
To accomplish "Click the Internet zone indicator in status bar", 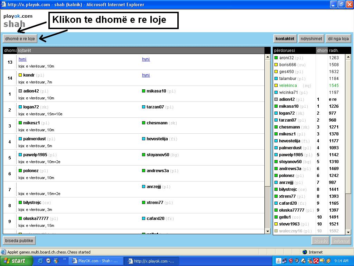I will tap(313, 252).
